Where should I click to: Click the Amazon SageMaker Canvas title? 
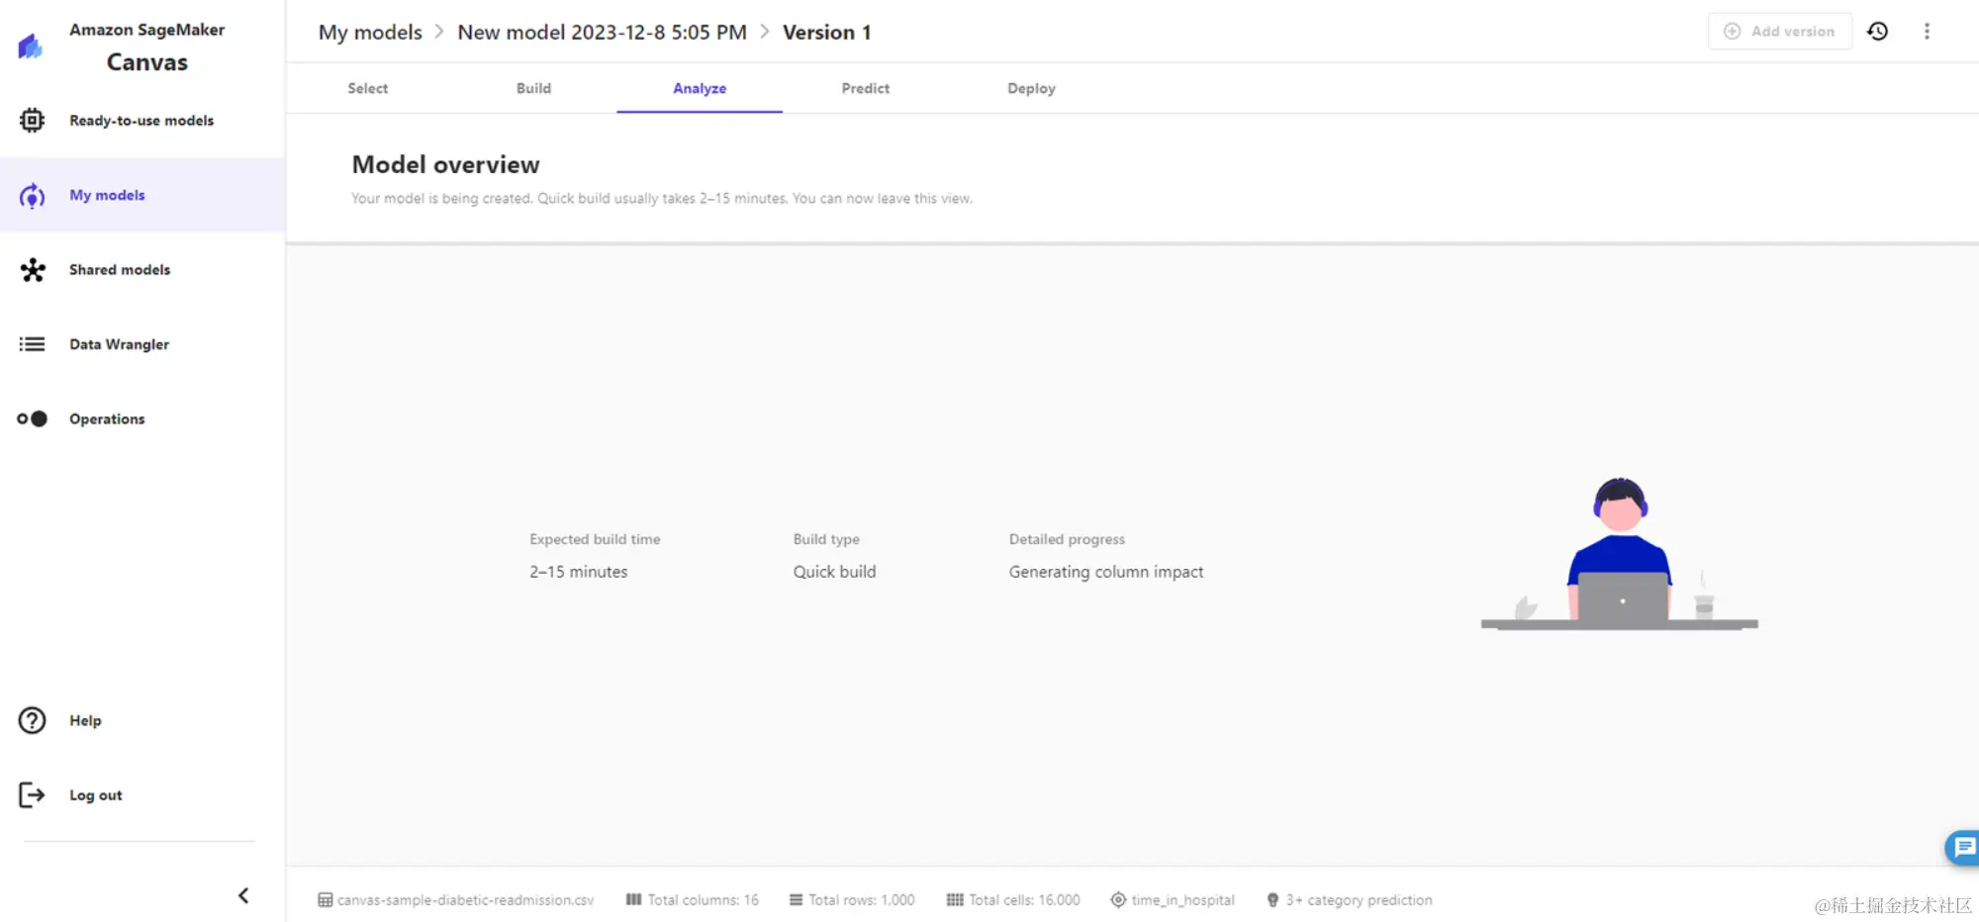147,46
